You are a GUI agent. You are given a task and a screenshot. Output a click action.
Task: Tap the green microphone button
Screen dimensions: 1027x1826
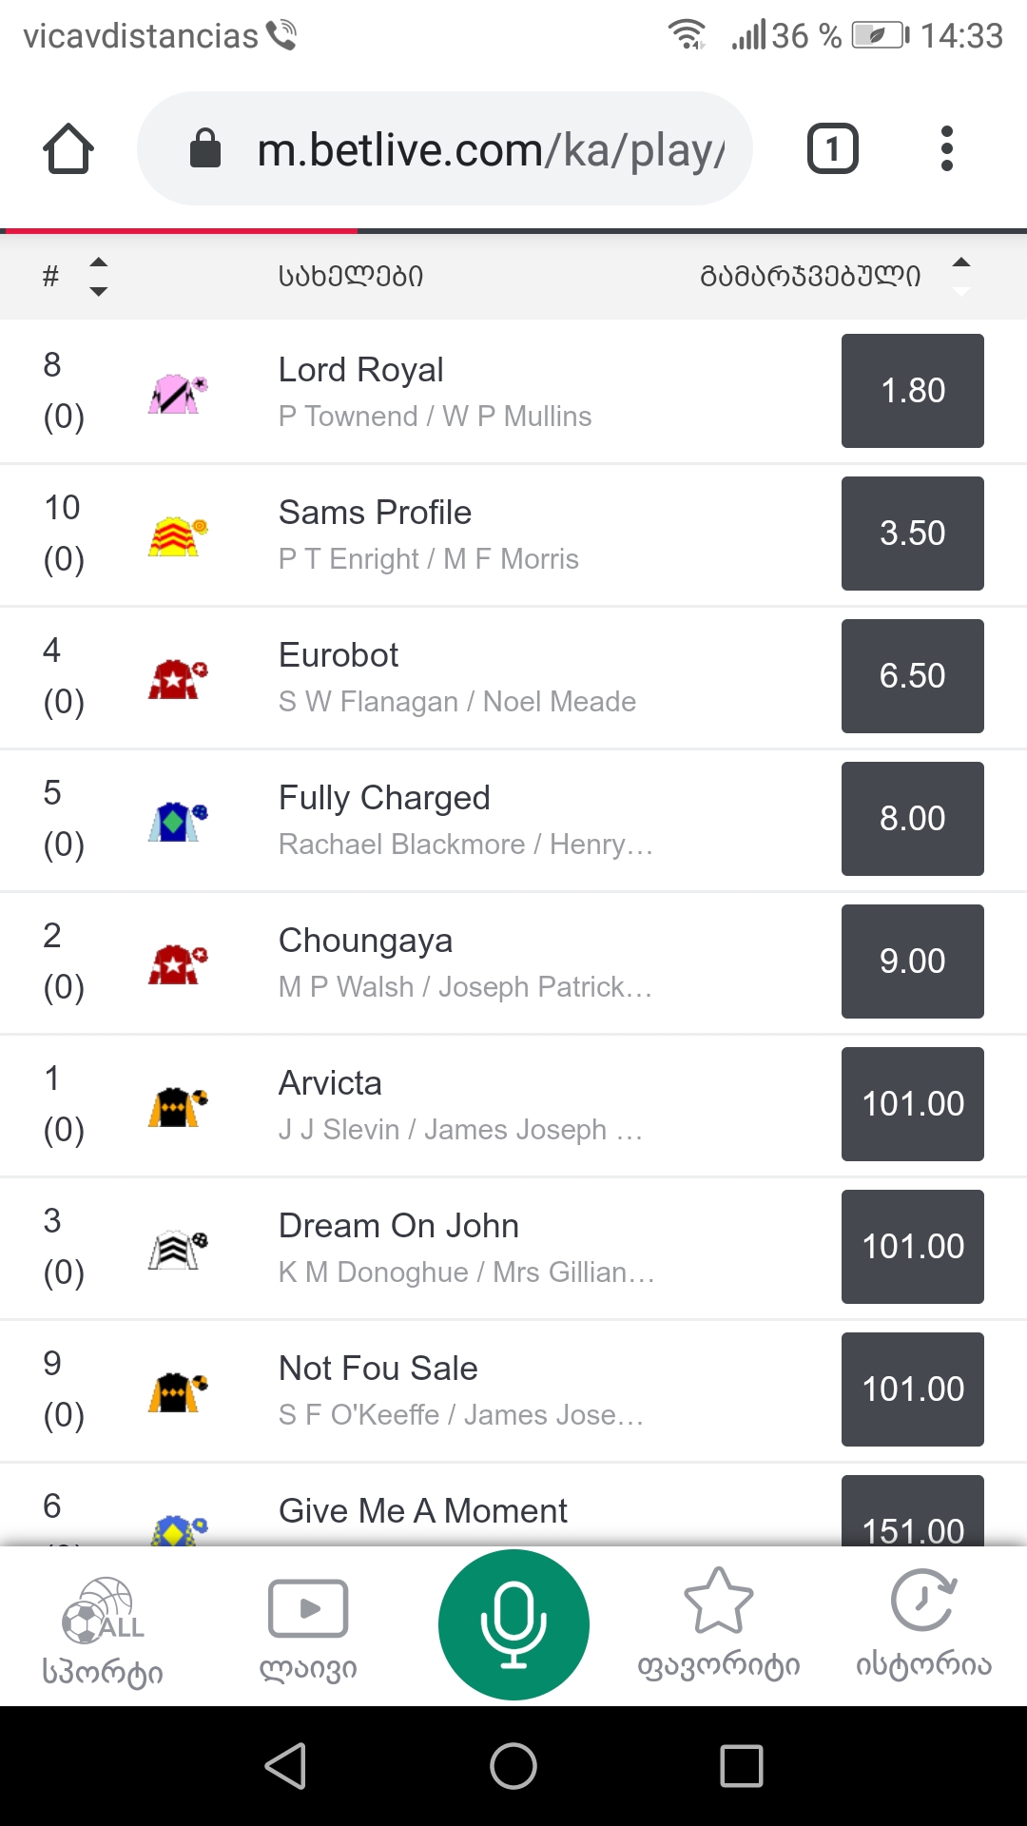pos(513,1624)
